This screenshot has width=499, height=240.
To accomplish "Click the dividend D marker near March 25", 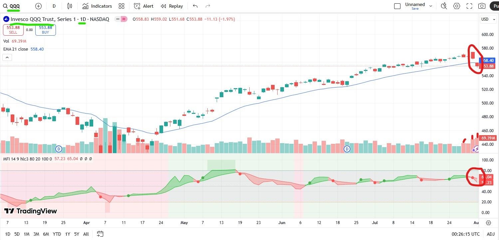I will coord(59,149).
